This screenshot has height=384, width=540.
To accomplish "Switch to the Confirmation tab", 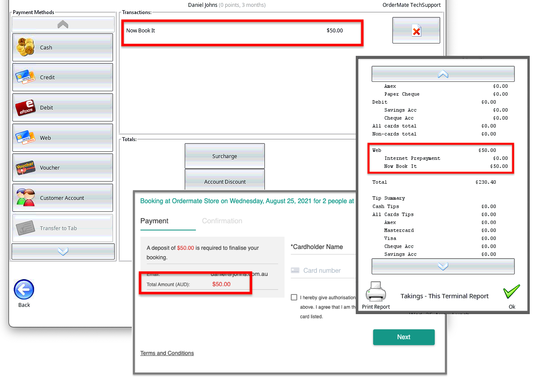I will pyautogui.click(x=222, y=221).
